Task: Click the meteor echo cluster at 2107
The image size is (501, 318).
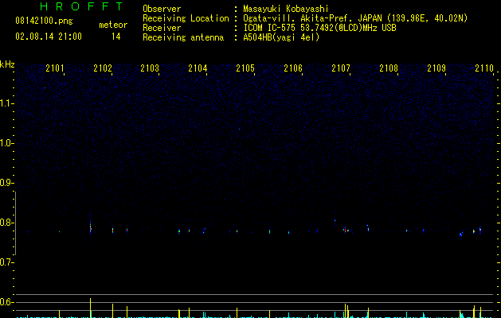Action: (x=346, y=229)
